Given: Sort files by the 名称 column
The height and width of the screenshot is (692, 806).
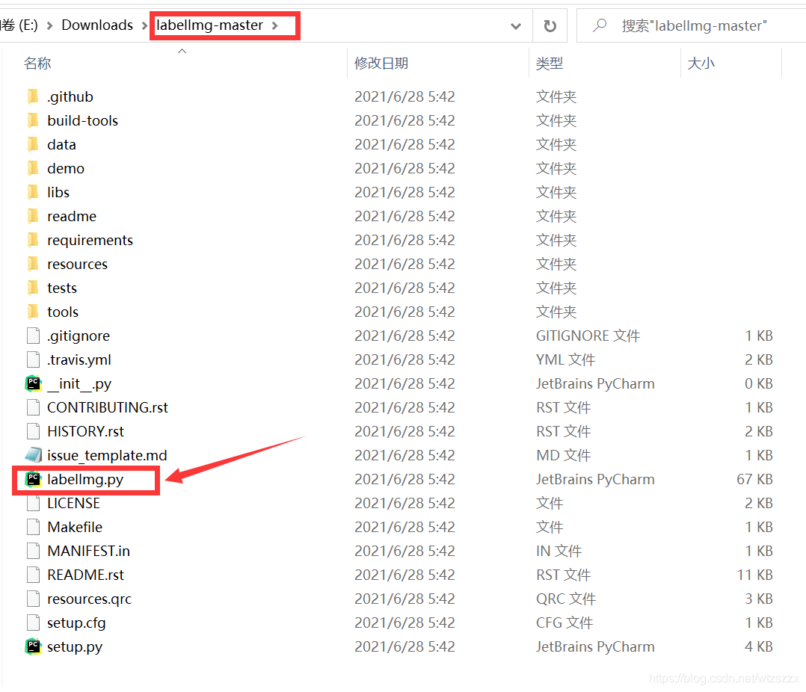Looking at the screenshot, I should click(x=37, y=64).
